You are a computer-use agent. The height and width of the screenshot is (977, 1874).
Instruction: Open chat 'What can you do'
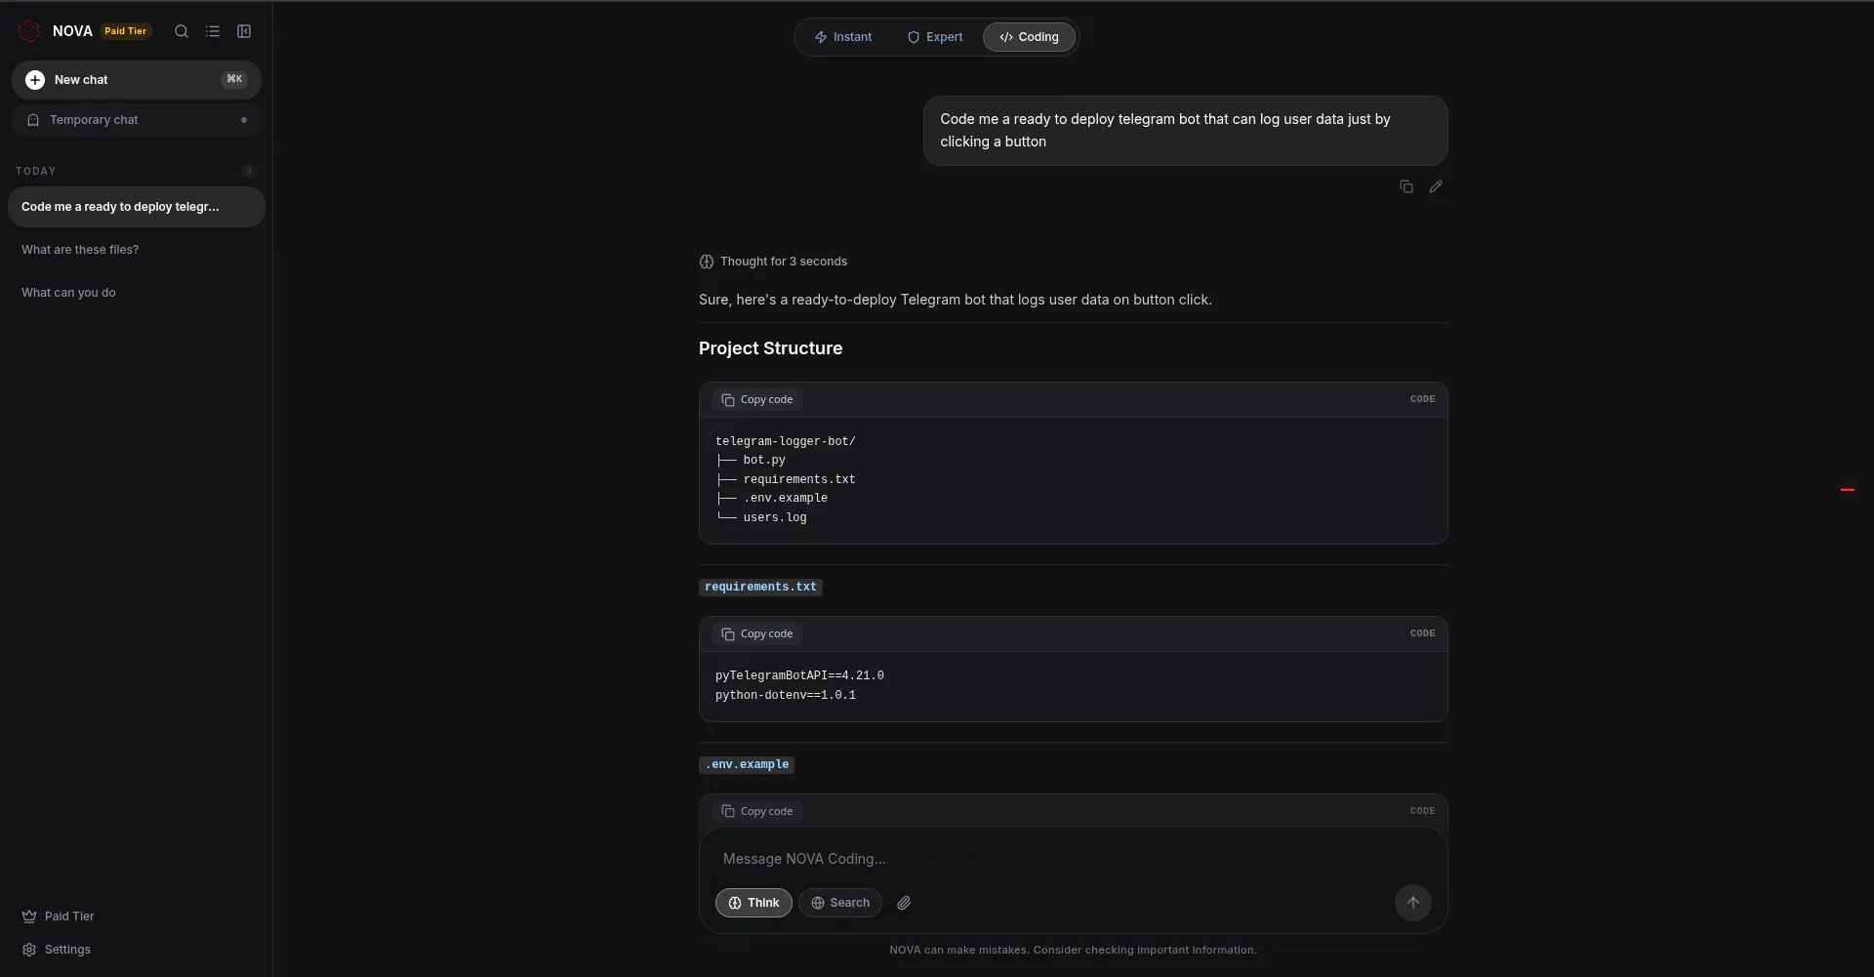137,293
